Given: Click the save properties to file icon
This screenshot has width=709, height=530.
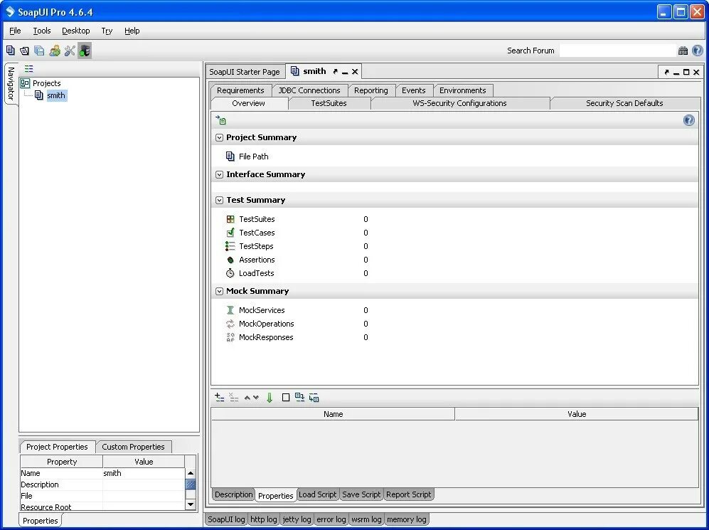Looking at the screenshot, I should pyautogui.click(x=314, y=398).
